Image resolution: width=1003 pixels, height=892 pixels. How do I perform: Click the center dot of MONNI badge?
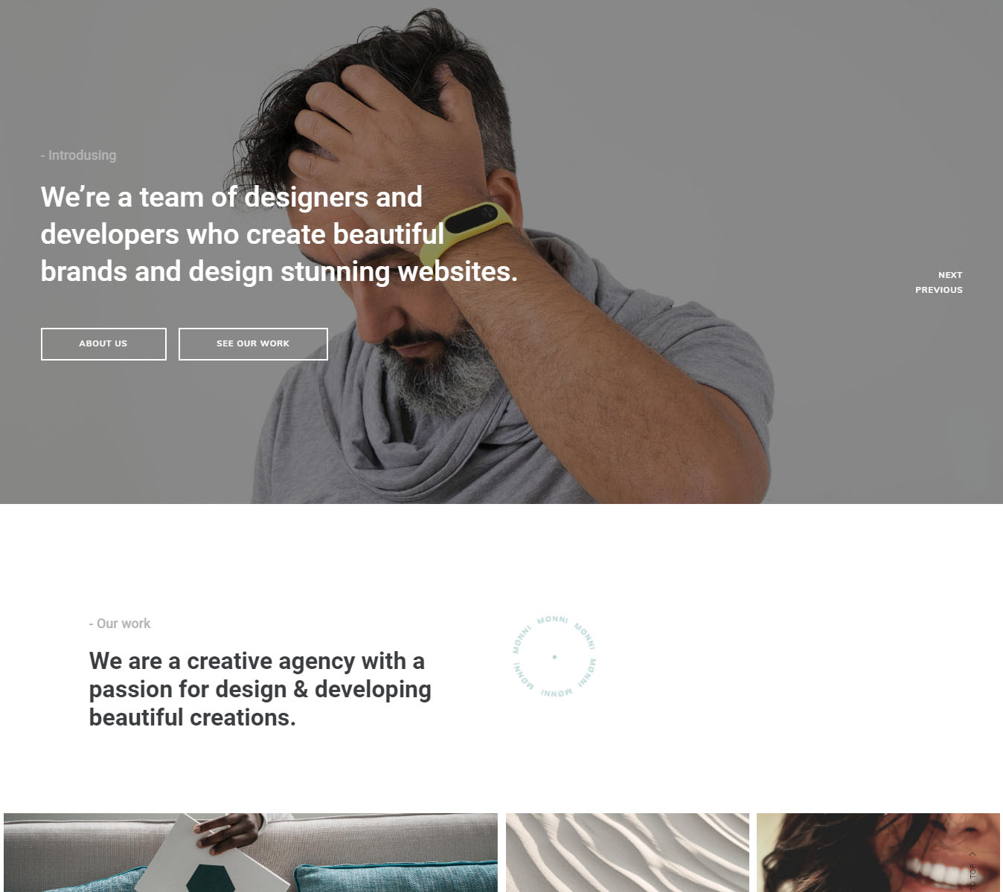[x=554, y=657]
